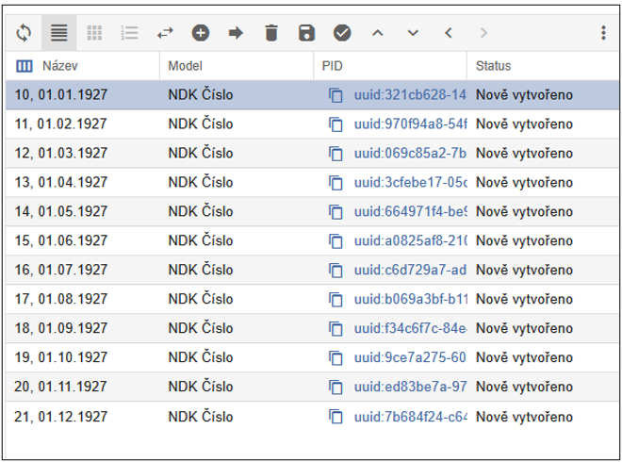This screenshot has width=622, height=462.
Task: Go to previous with left chevron
Action: 449,33
